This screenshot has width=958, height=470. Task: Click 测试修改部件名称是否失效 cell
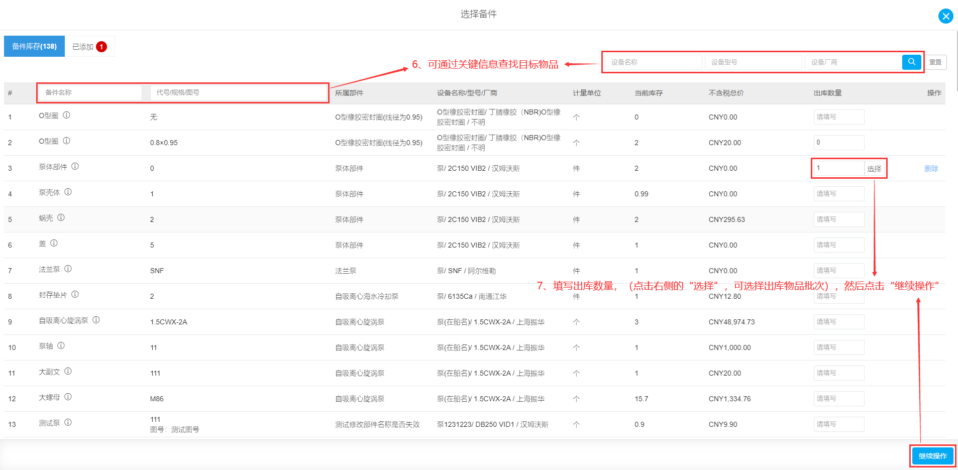pos(377,424)
